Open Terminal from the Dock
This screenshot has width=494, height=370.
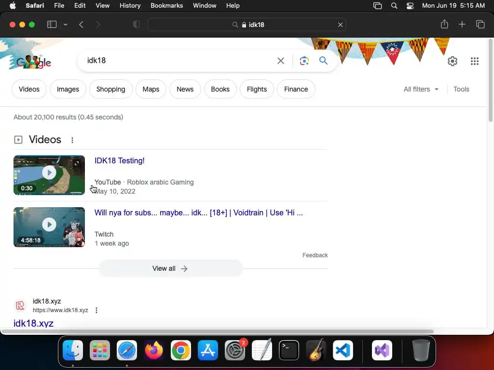[x=289, y=350]
